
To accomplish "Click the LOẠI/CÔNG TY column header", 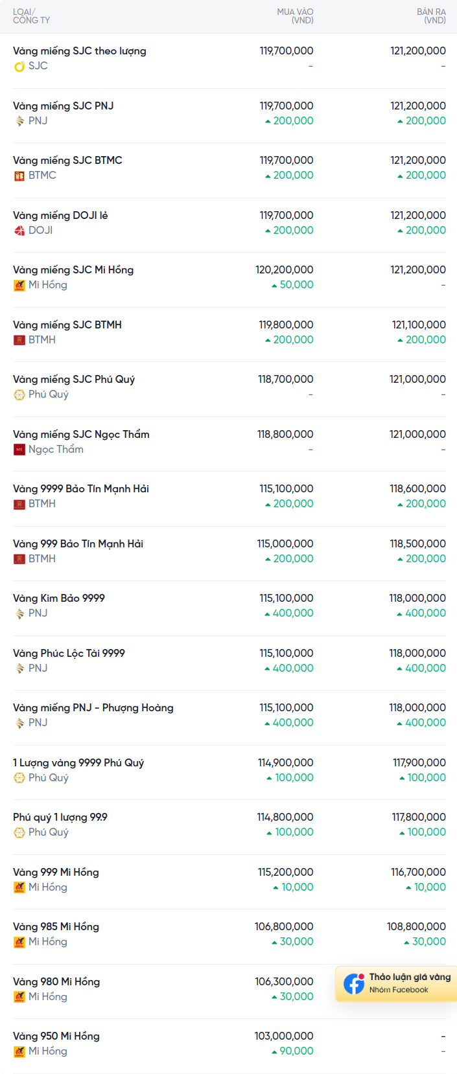I will (x=31, y=16).
